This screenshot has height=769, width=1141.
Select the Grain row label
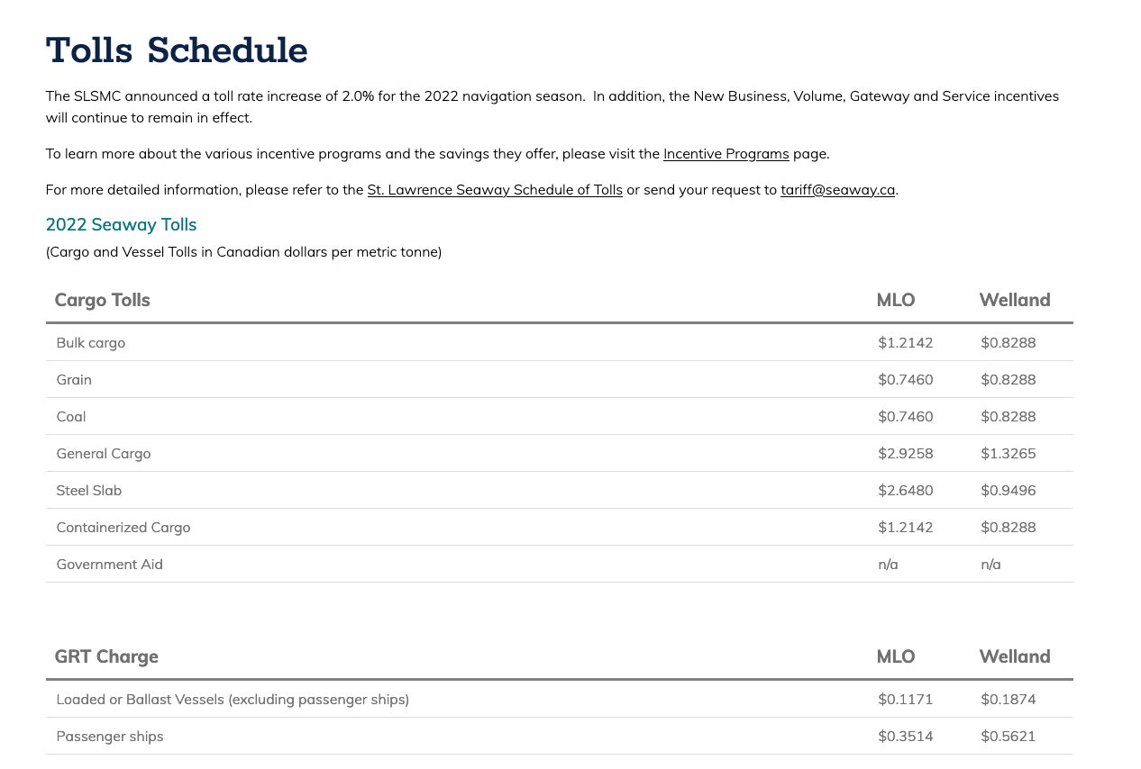[74, 380]
